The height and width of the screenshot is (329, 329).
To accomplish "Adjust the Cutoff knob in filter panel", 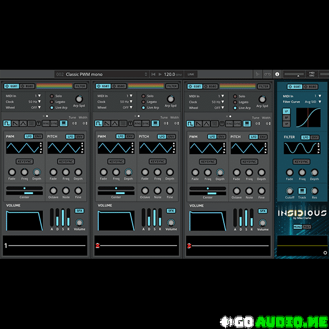I will pyautogui.click(x=290, y=190).
